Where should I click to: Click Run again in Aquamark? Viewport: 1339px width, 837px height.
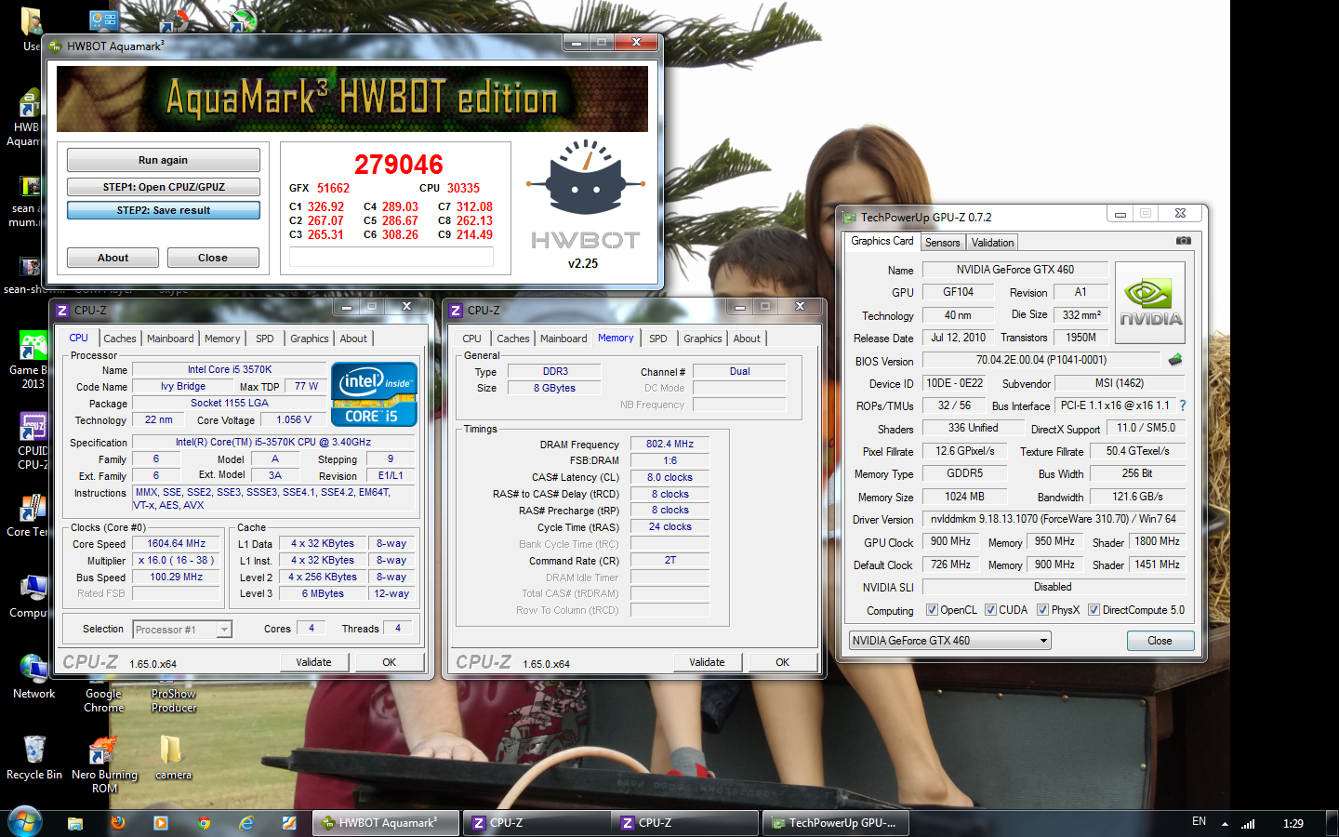coord(163,160)
